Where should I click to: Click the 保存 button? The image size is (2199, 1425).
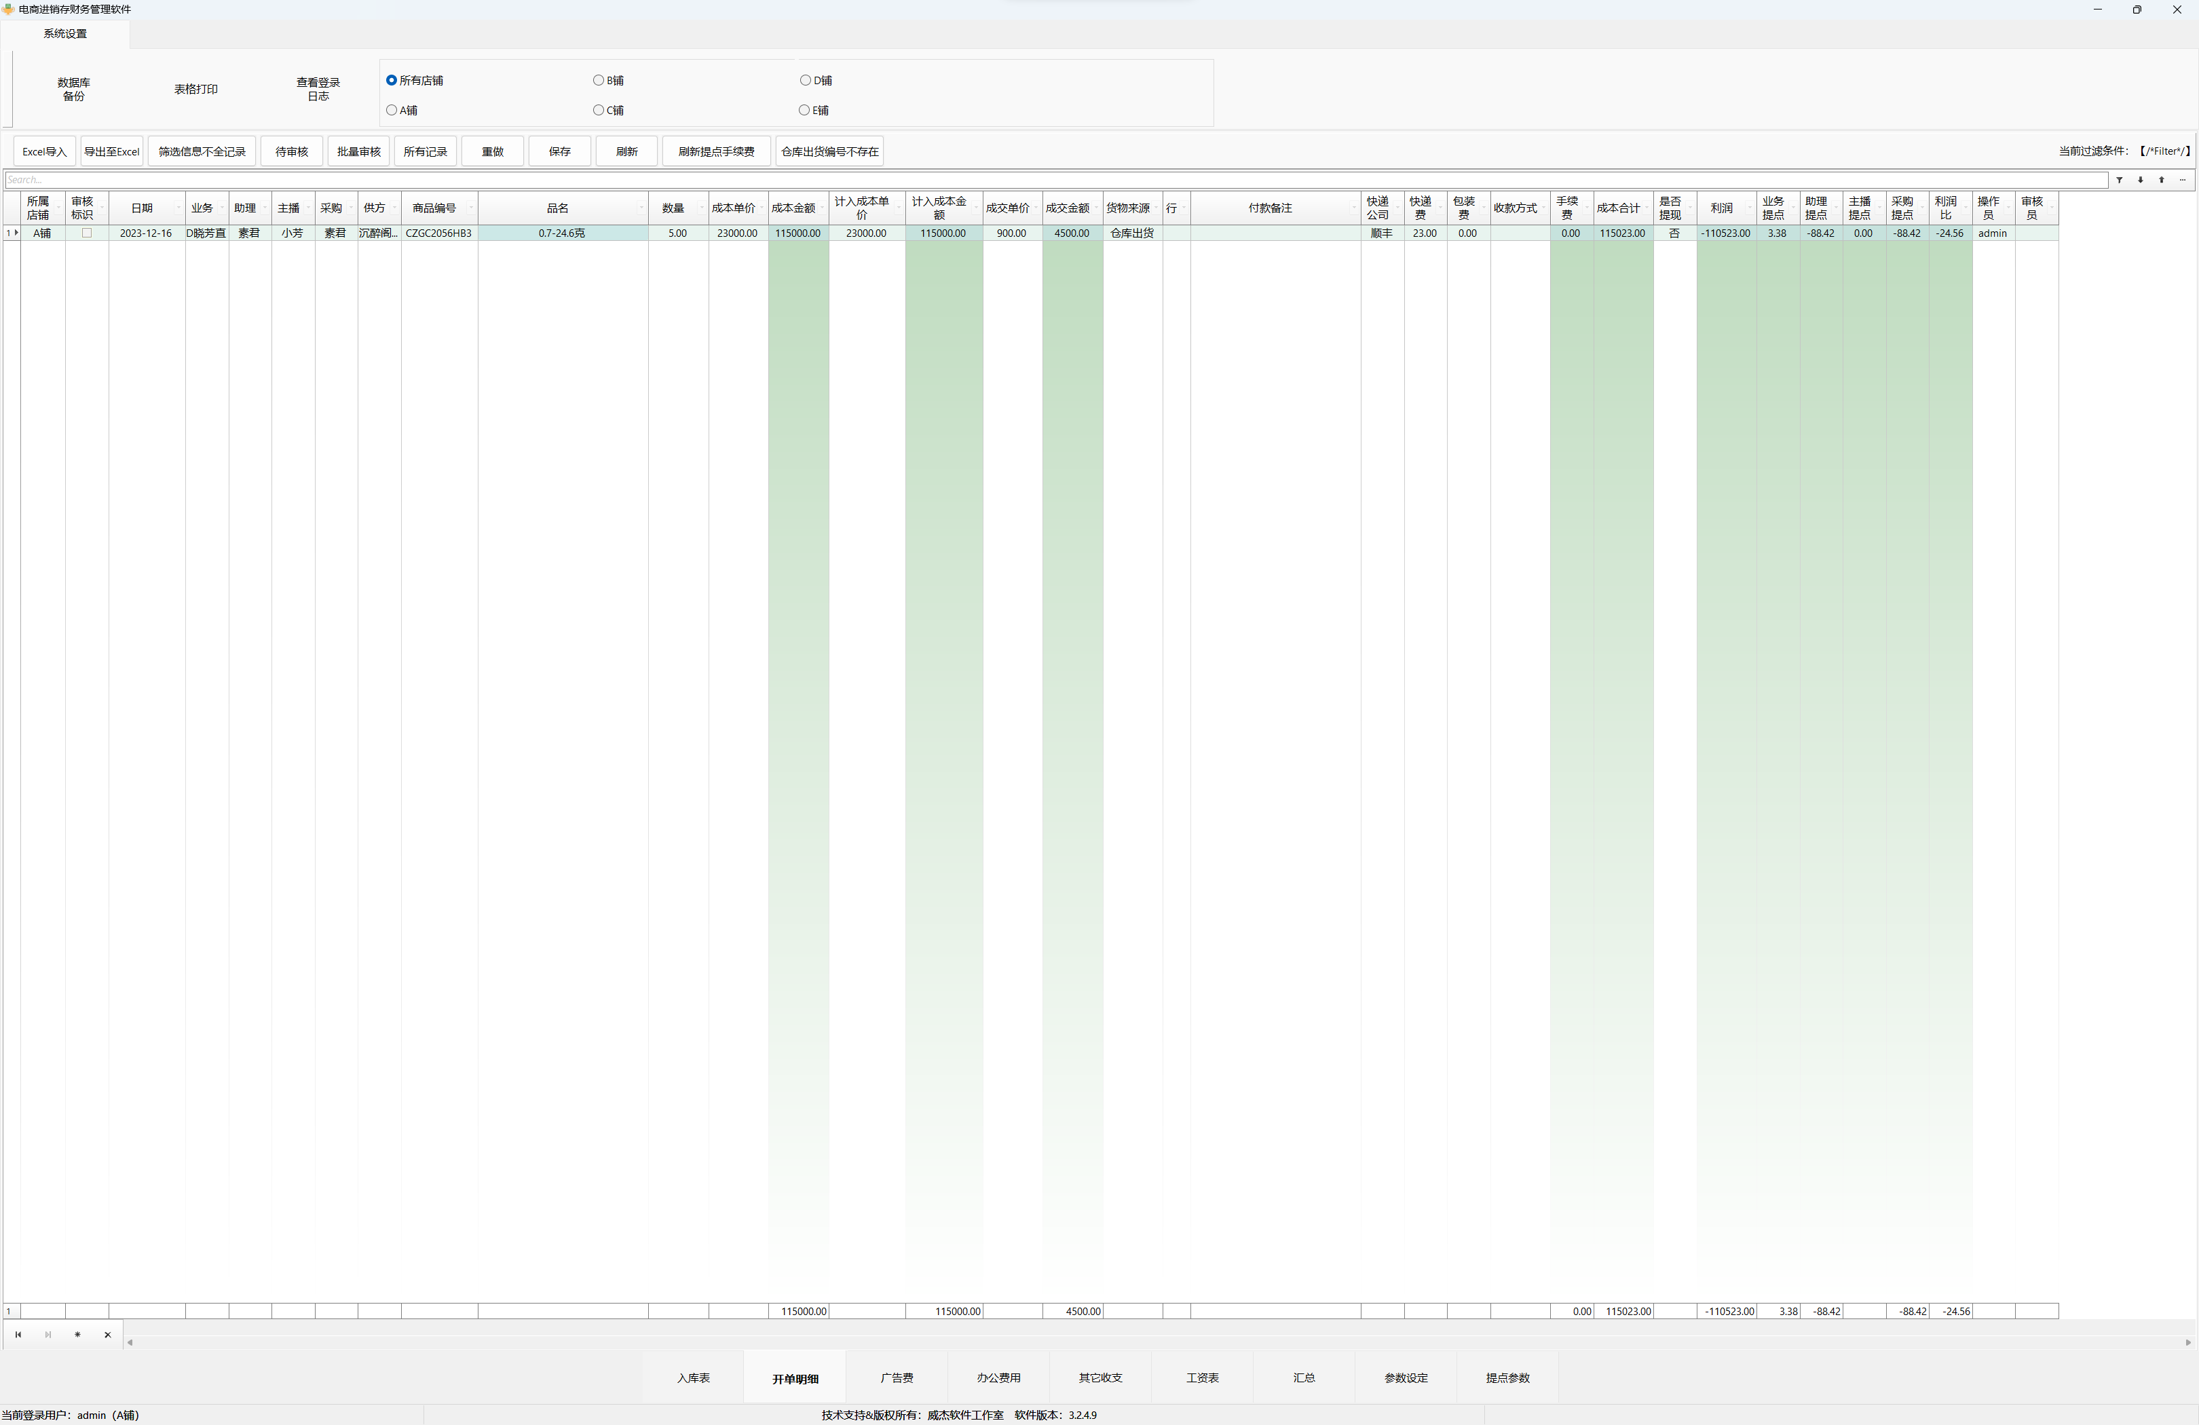coord(560,151)
